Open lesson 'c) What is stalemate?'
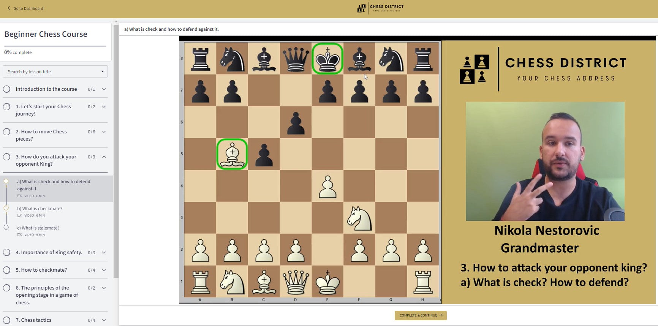 tap(38, 228)
